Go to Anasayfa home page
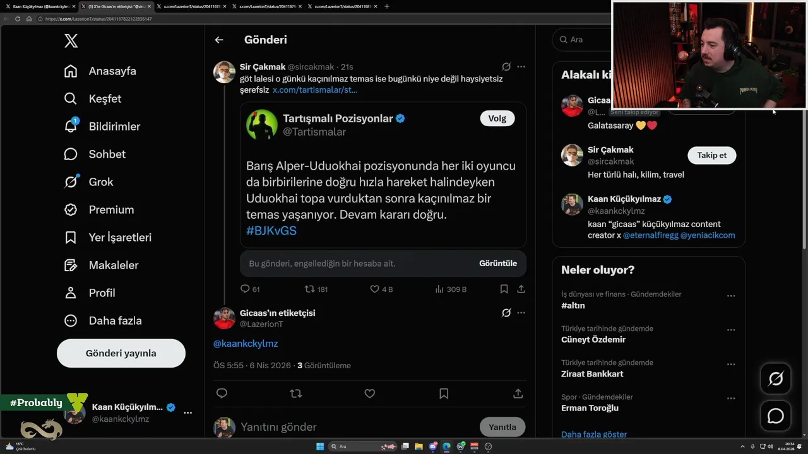The image size is (808, 454). [100, 71]
